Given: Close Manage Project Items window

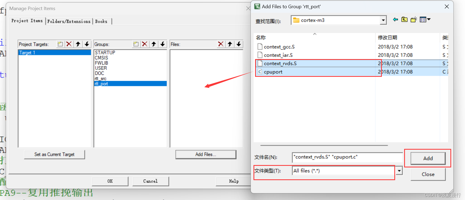Looking at the screenshot, I should click(248, 8).
